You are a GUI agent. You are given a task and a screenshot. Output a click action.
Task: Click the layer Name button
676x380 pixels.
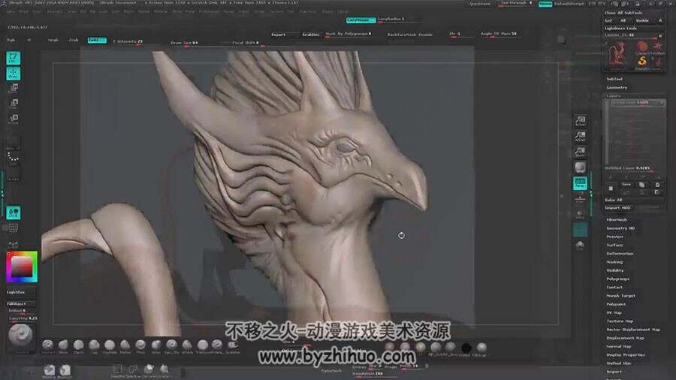626,185
